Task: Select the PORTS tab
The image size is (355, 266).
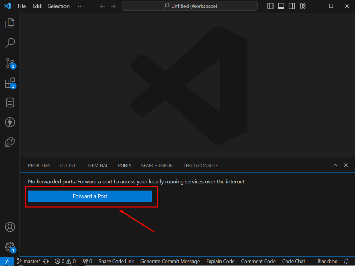Action: click(x=124, y=166)
